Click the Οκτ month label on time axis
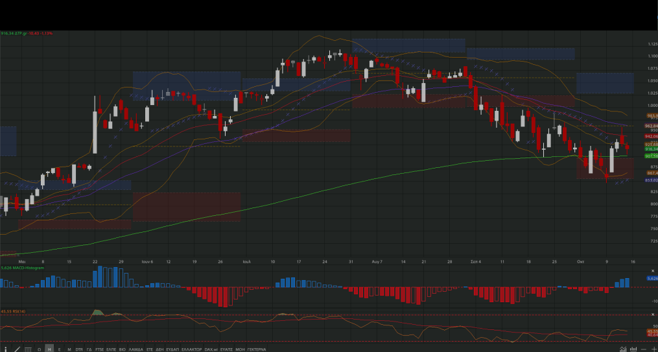 coord(580,261)
